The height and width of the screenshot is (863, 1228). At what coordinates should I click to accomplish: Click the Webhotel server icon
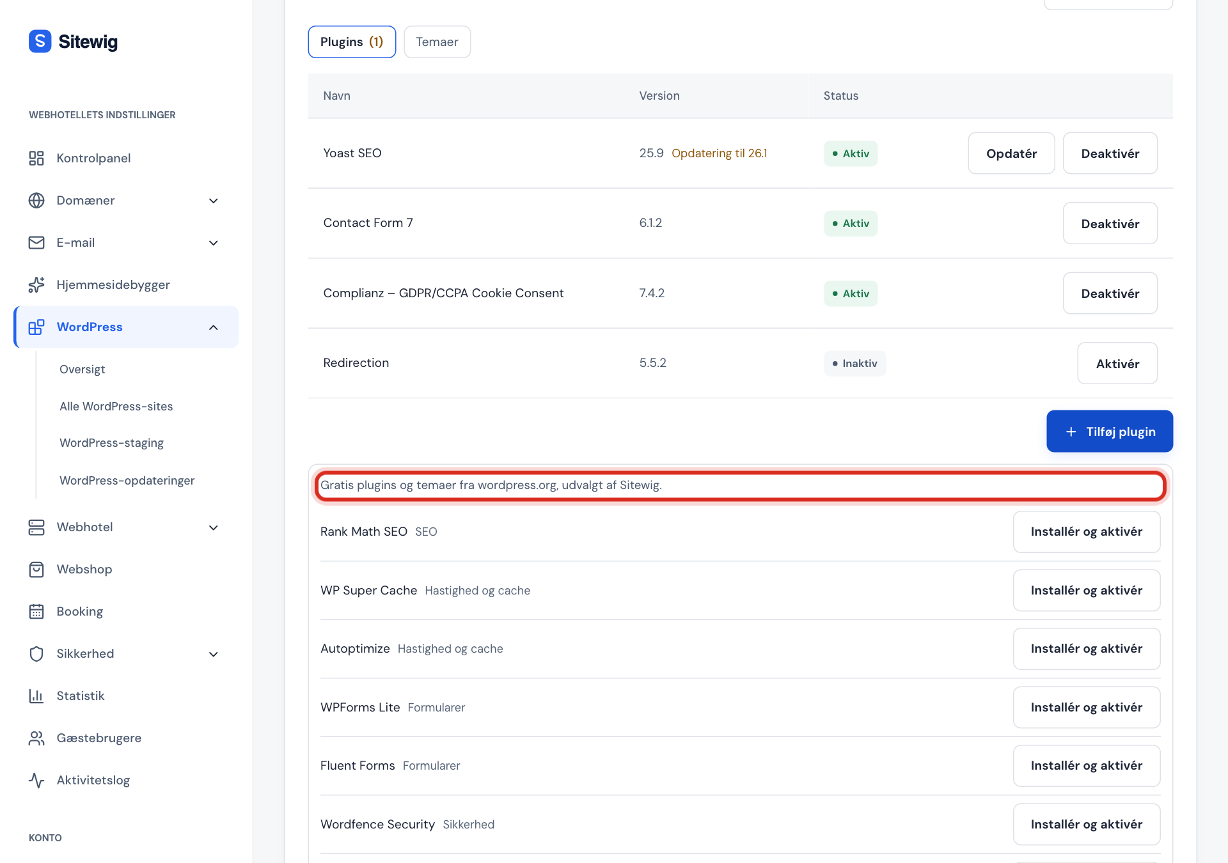click(36, 527)
